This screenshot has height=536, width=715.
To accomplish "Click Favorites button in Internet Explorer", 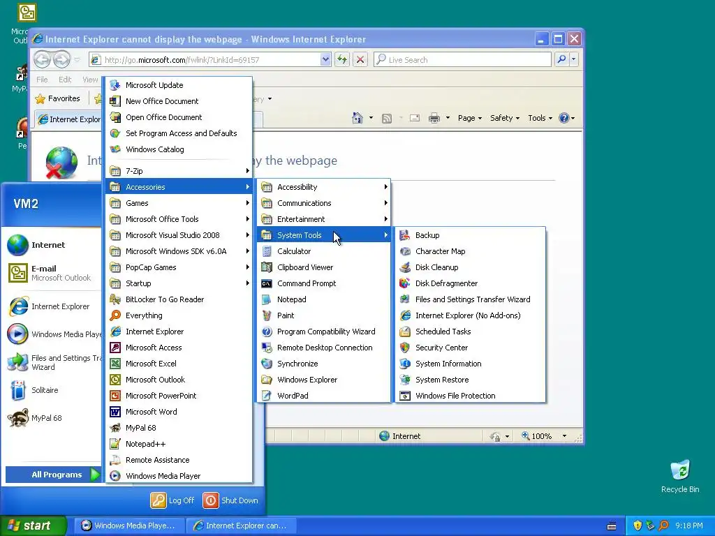I will (x=57, y=98).
